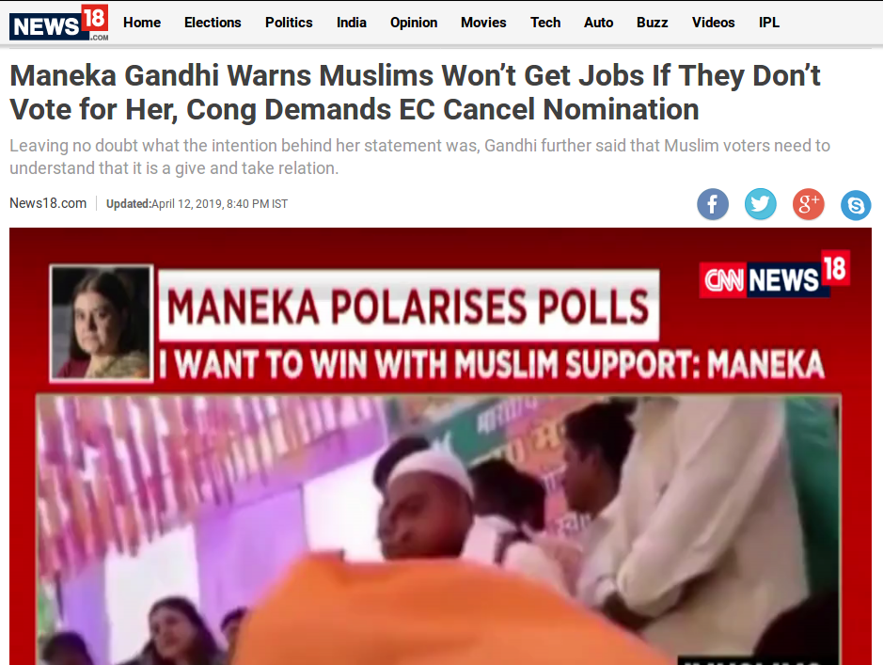Viewport: 883px width, 665px height.
Task: Go to the Movies section
Action: point(483,23)
